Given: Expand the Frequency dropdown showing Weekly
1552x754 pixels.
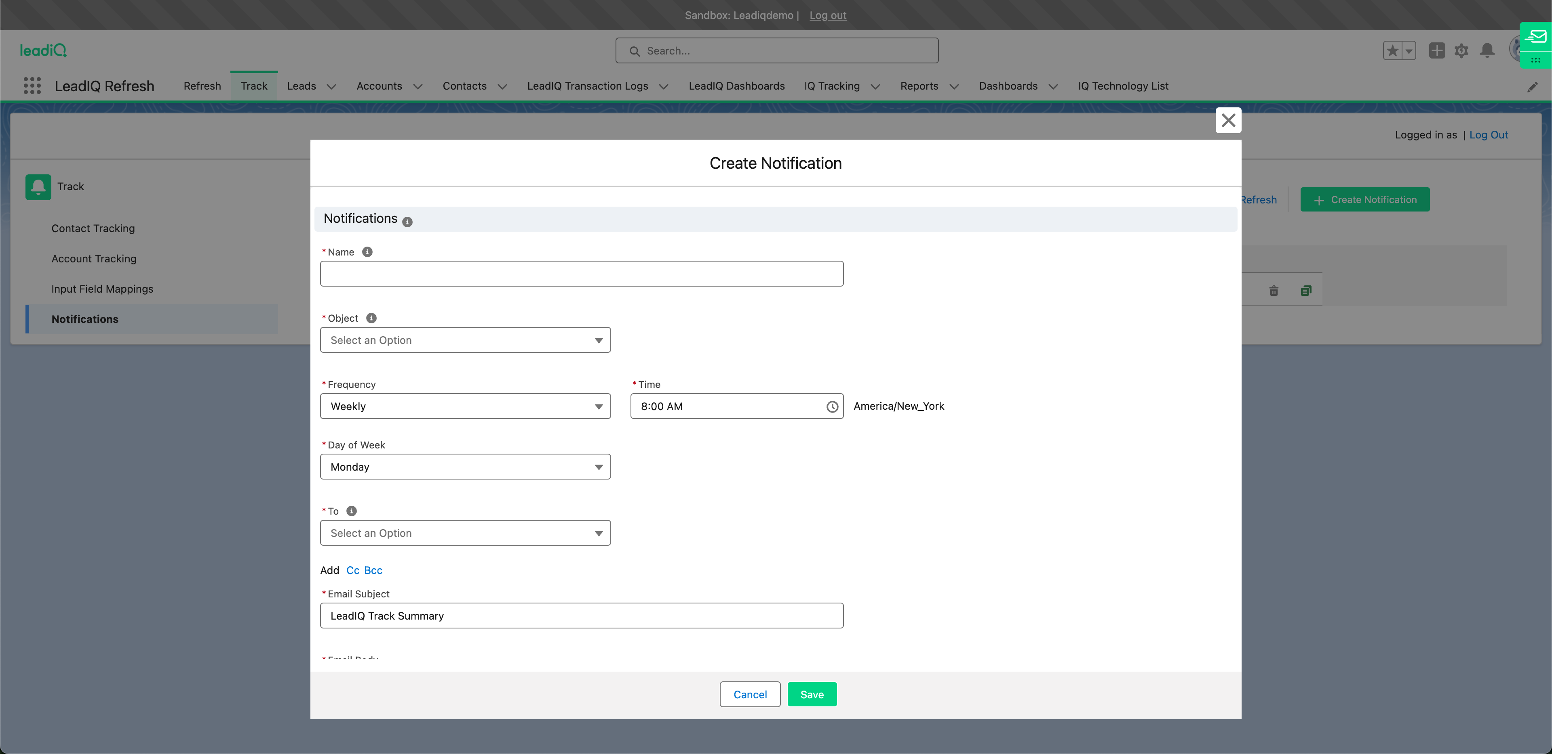Looking at the screenshot, I should coord(465,406).
